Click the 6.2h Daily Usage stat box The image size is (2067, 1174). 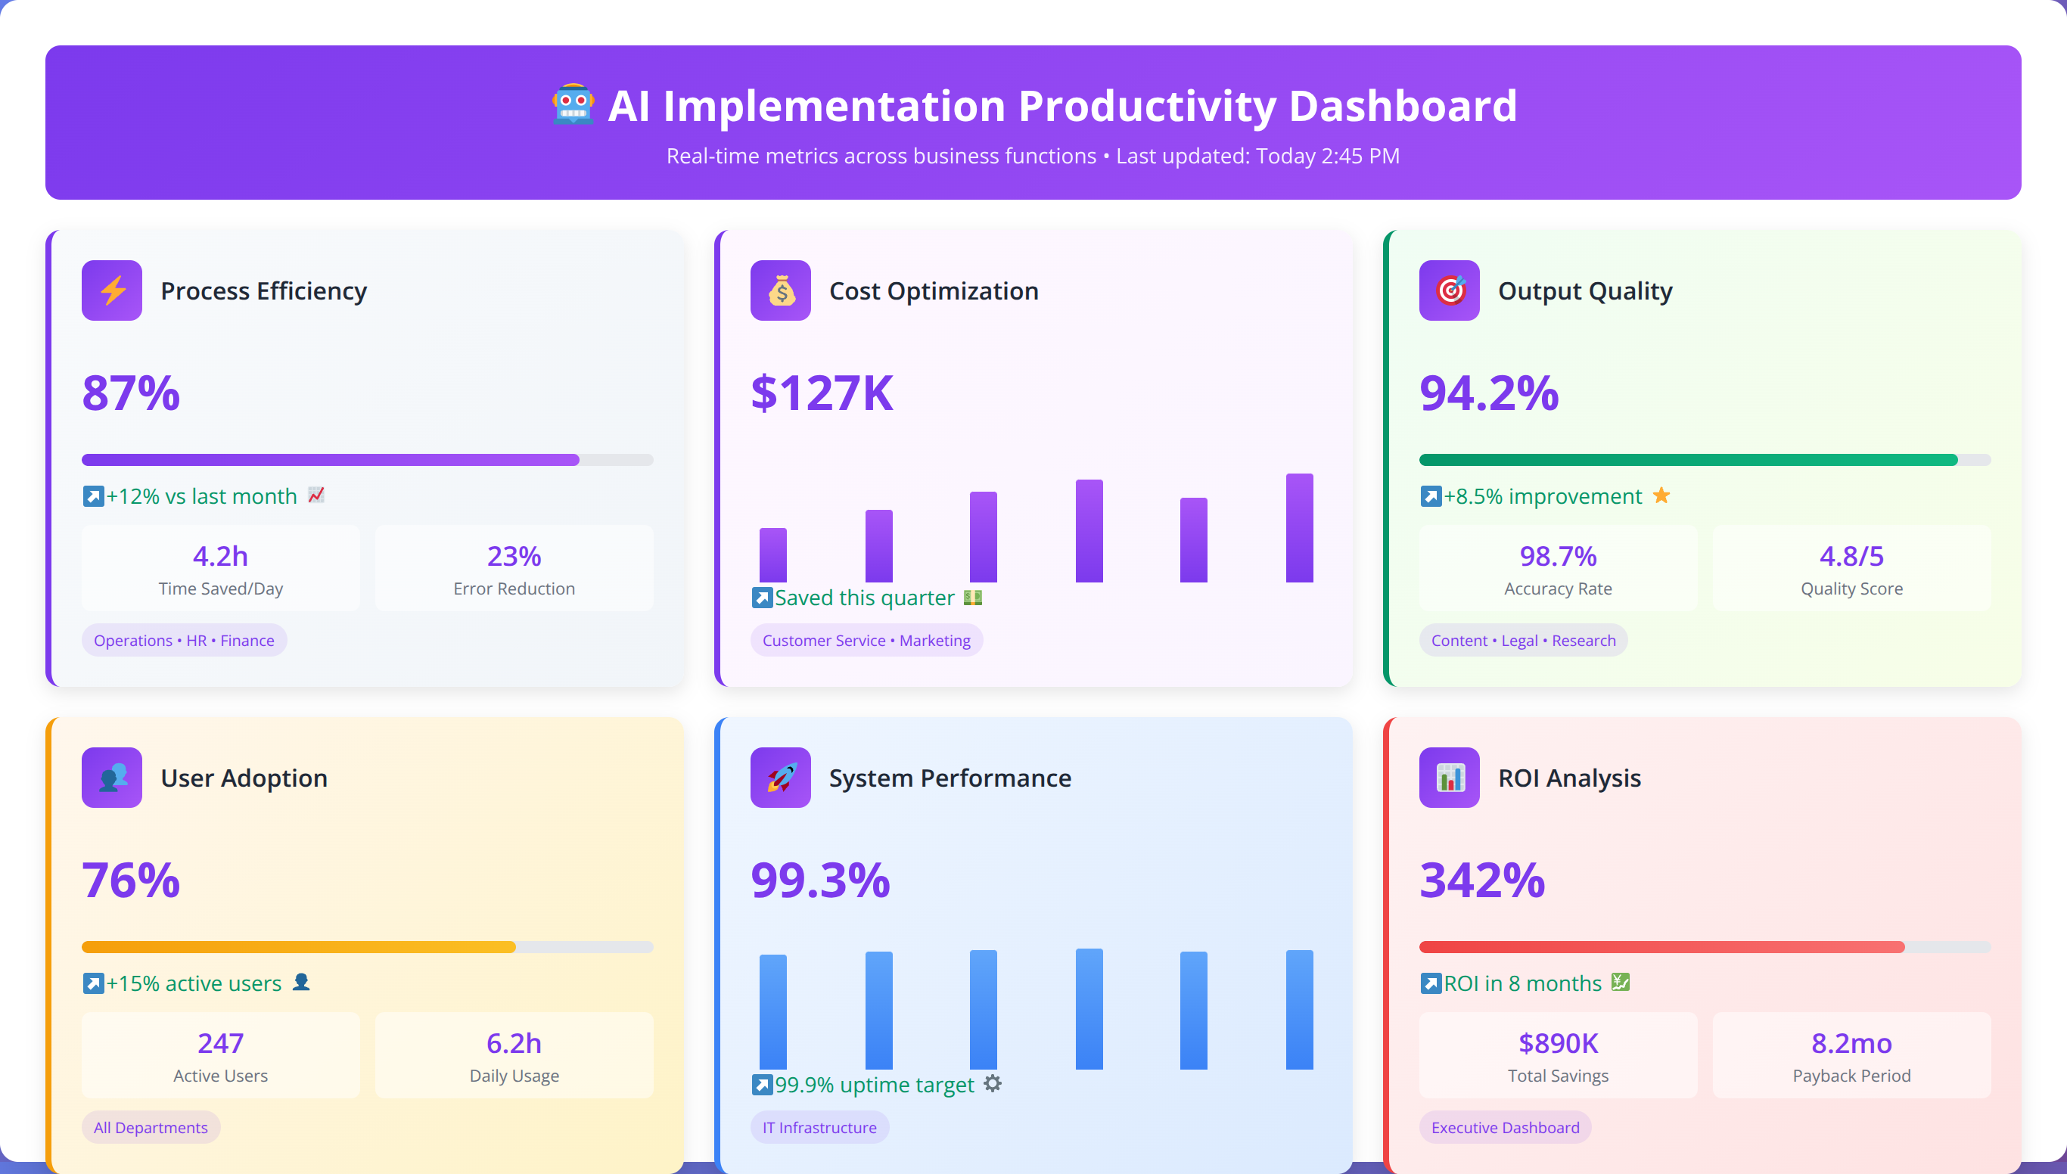[x=514, y=1055]
